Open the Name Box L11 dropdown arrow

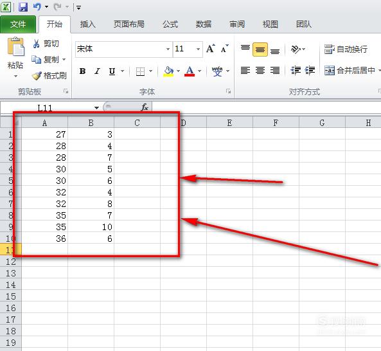(x=97, y=108)
